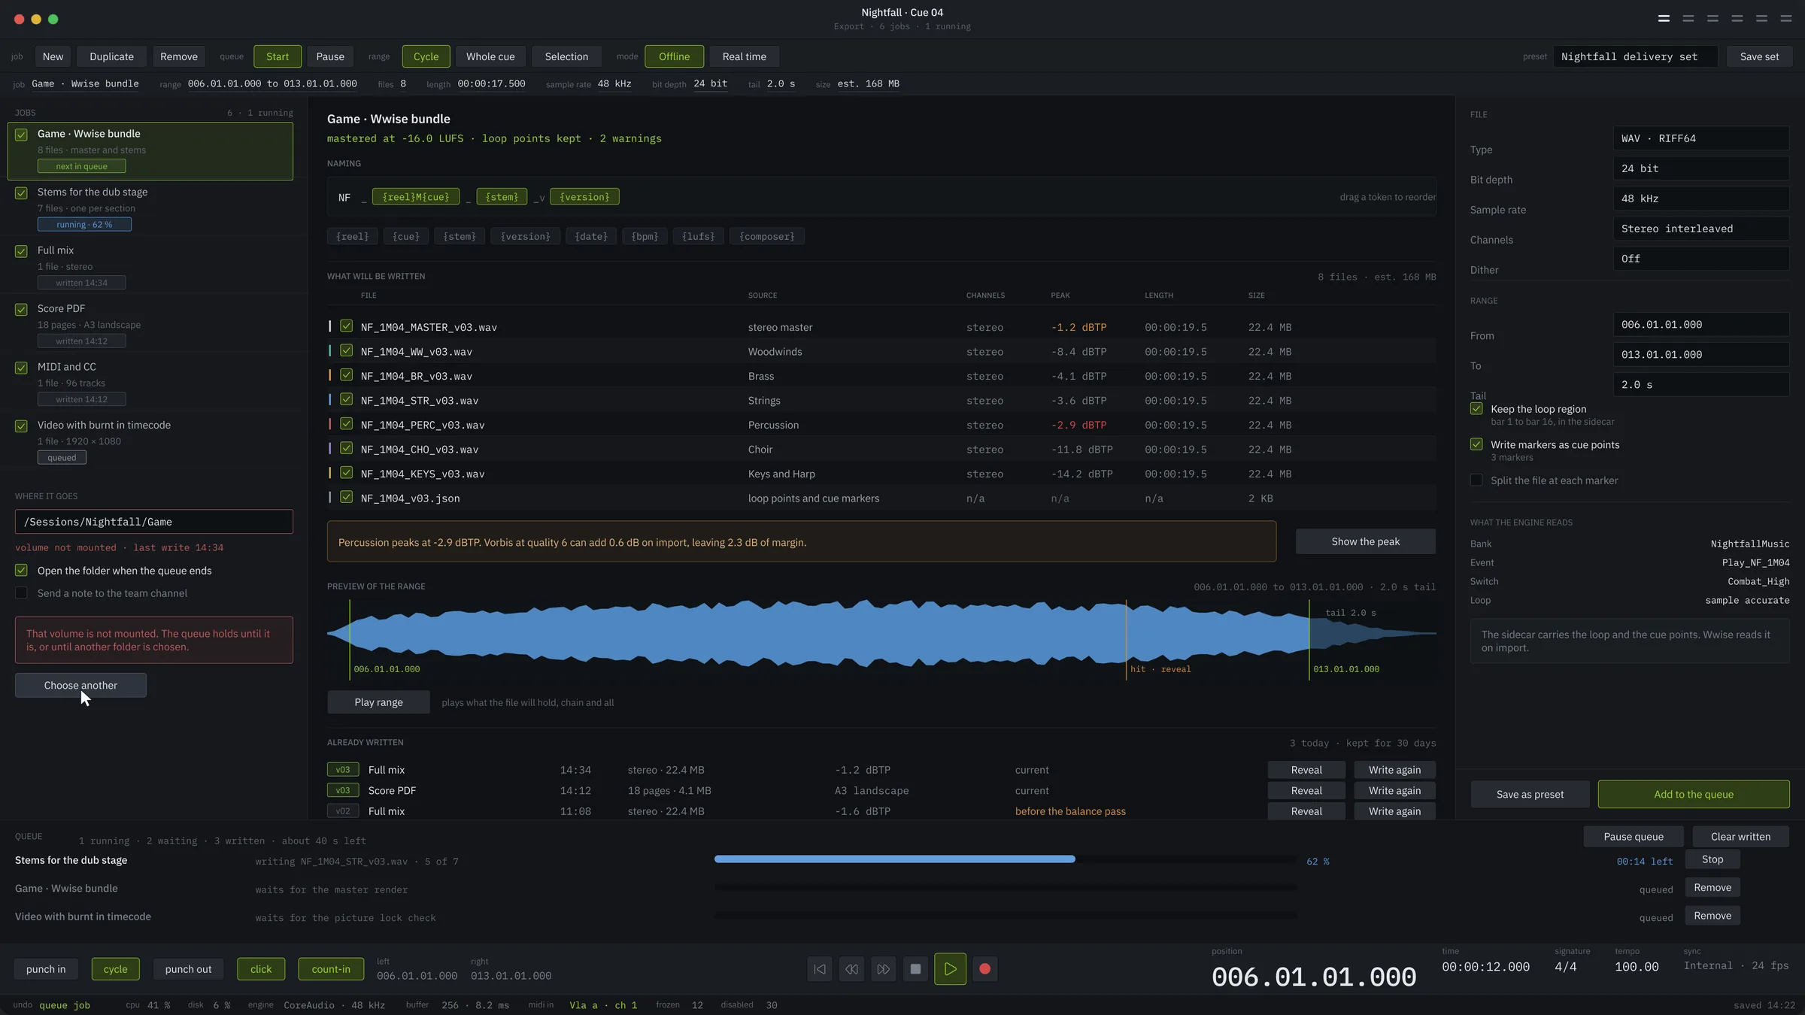Click the Duplicate job button
Screen dimensions: 1805x1015
111,56
